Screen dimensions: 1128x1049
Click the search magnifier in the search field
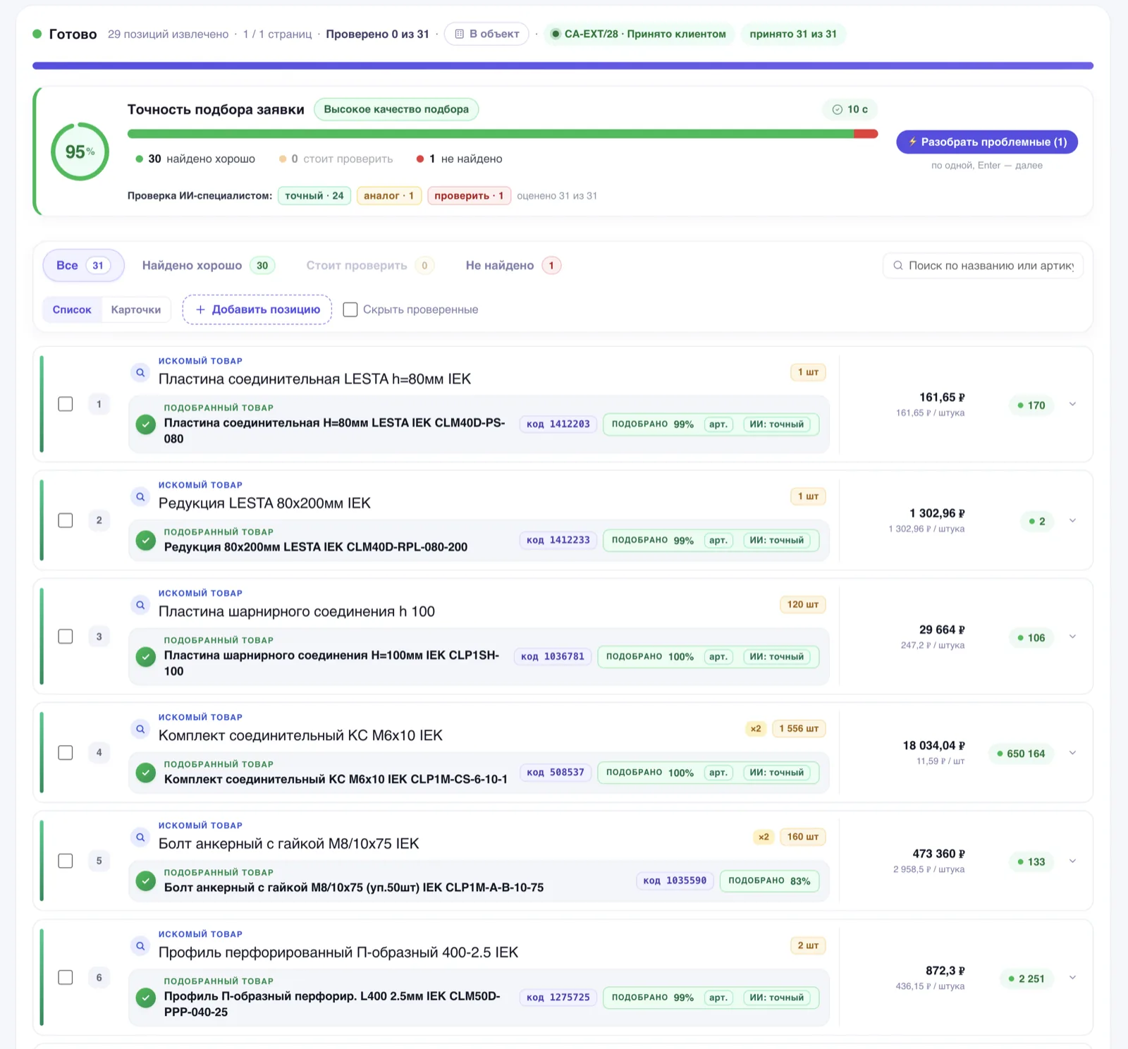click(898, 266)
